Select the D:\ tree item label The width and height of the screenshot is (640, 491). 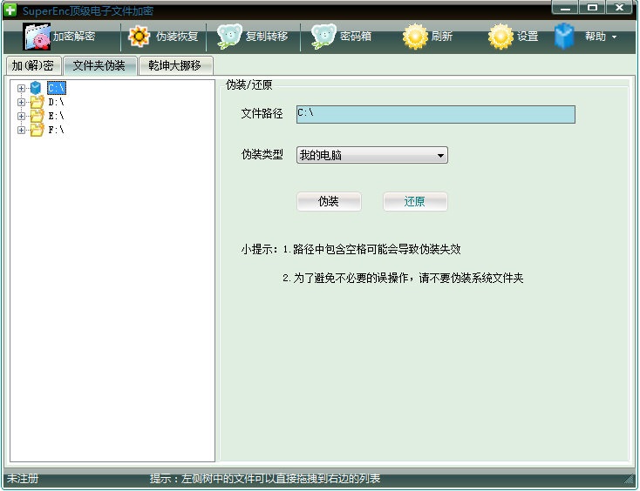[56, 102]
